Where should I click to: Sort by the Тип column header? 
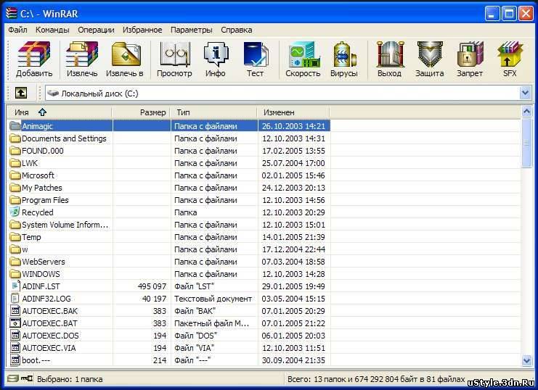pos(213,112)
